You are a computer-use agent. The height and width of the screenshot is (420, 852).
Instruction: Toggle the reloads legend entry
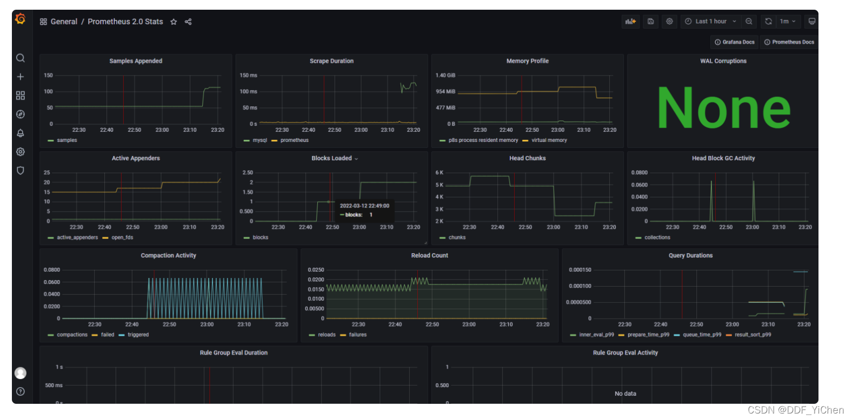point(327,335)
